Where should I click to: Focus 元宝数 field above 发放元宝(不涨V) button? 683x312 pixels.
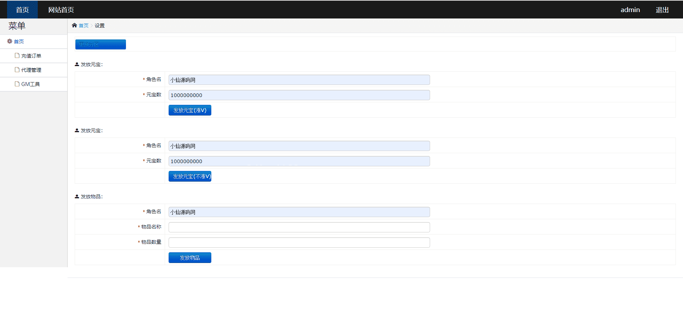coord(299,161)
